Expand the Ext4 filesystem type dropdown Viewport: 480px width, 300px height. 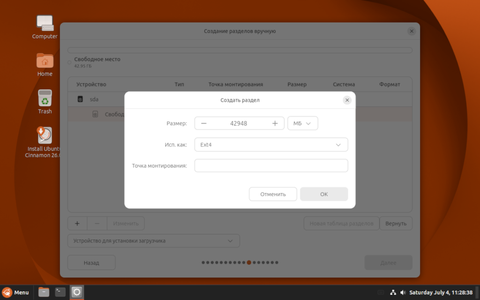271,144
